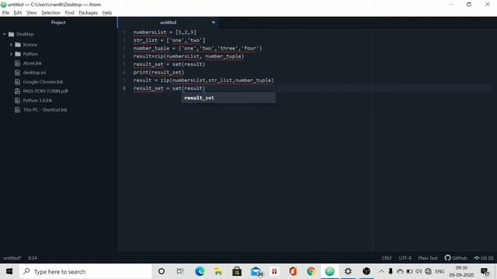
Task: Click the untitled* file name in status bar
Action: (x=12, y=258)
